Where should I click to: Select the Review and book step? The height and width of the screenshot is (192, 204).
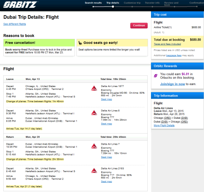tap(171, 4)
